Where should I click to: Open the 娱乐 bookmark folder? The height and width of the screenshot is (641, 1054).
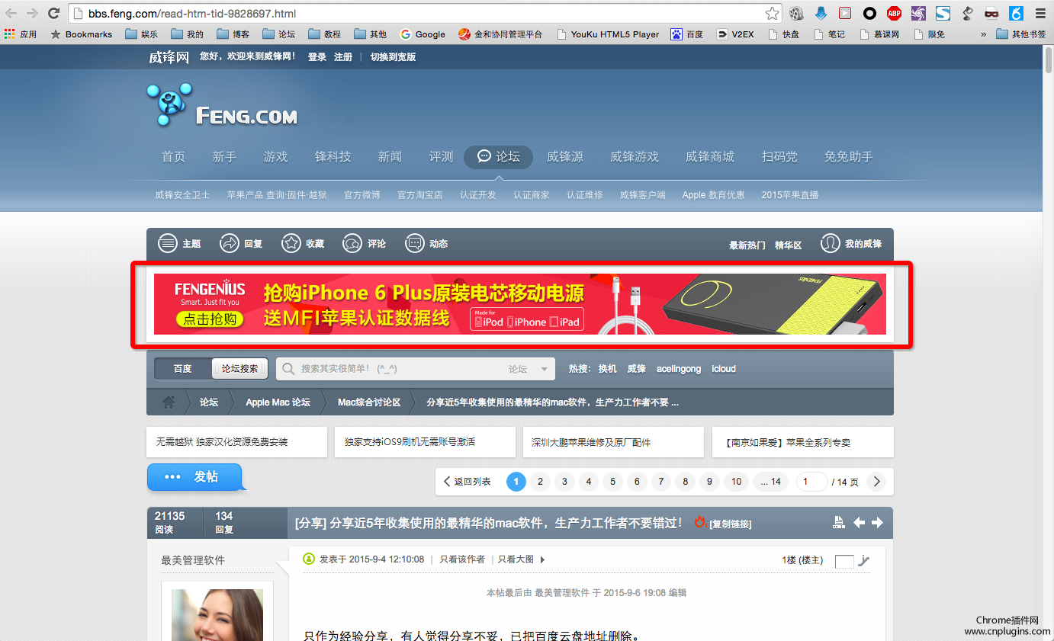(x=142, y=34)
